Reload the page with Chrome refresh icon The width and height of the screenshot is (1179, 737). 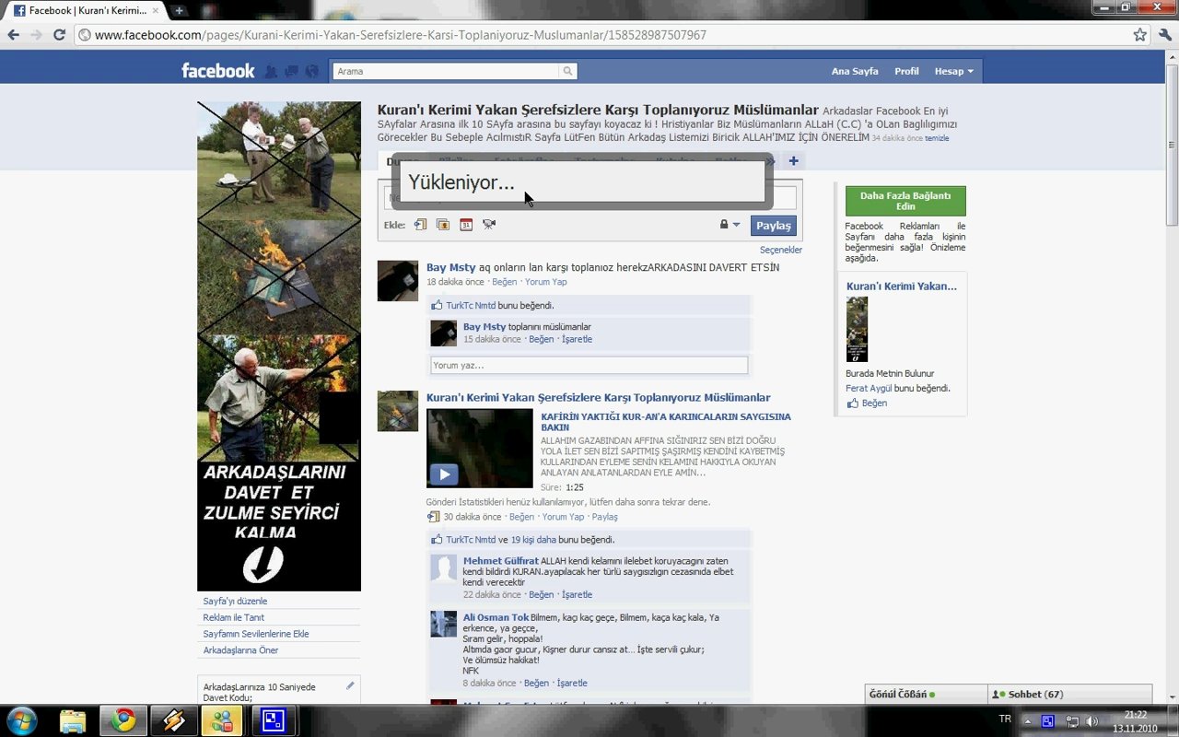60,35
